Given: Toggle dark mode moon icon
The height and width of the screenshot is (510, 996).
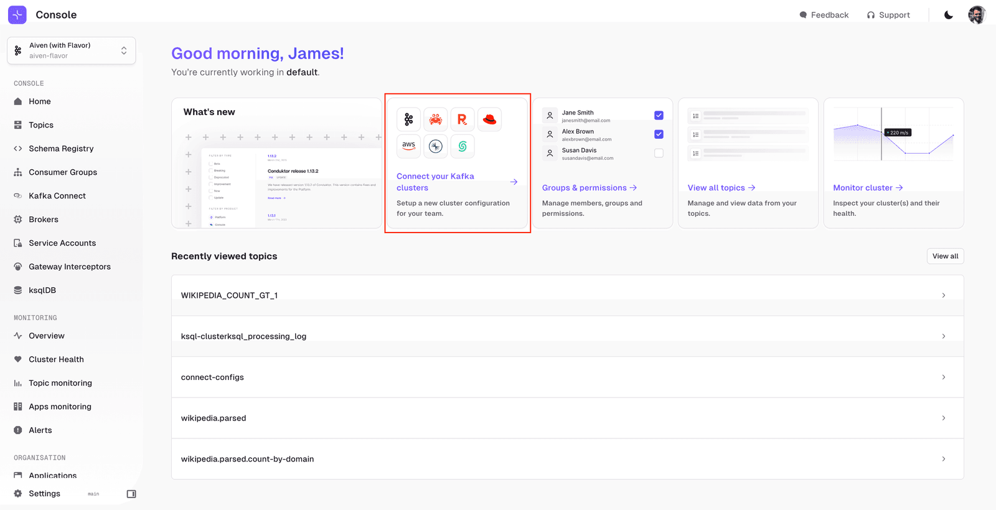Looking at the screenshot, I should pyautogui.click(x=948, y=15).
